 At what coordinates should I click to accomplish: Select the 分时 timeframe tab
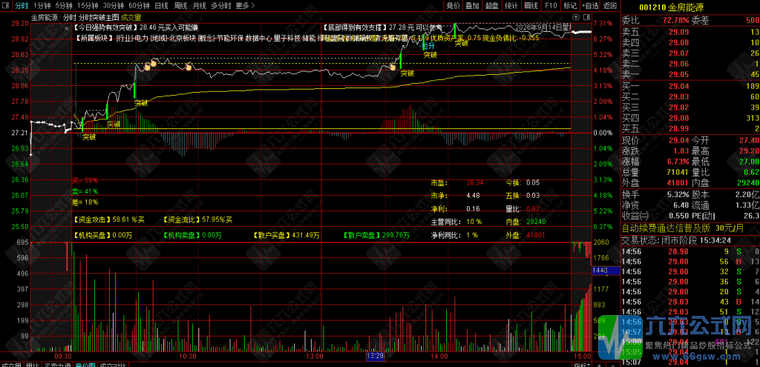click(x=21, y=6)
